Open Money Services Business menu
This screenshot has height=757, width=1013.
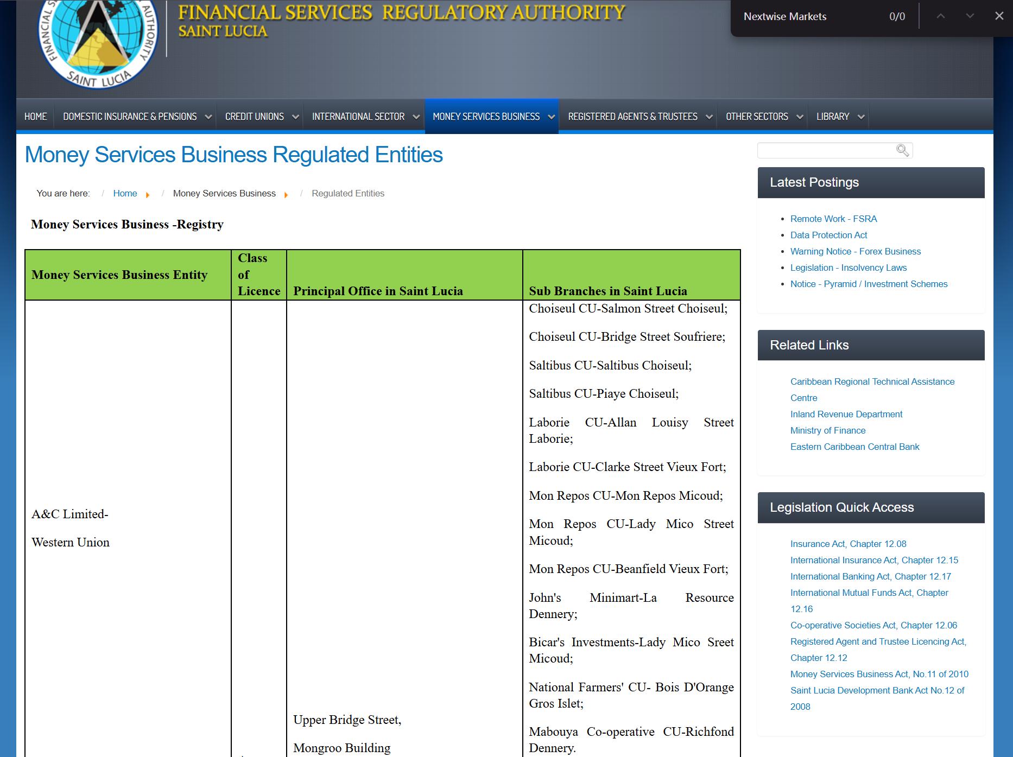486,117
